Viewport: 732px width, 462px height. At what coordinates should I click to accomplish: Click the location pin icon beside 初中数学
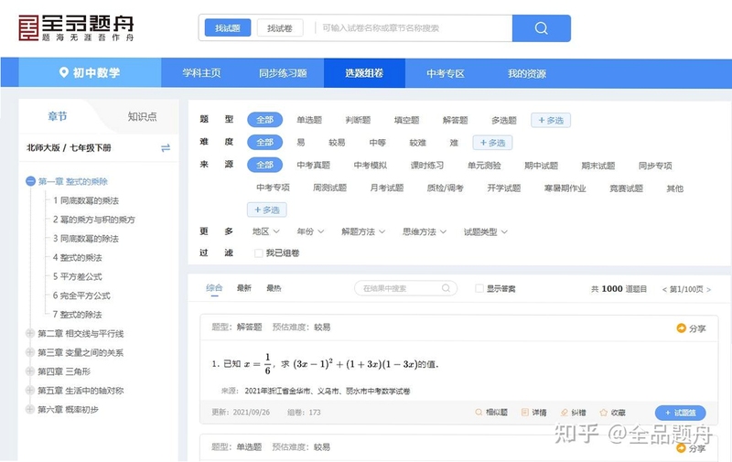[63, 72]
